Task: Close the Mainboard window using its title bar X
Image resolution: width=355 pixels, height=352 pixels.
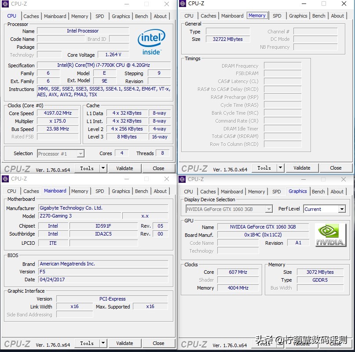Action: point(167,179)
